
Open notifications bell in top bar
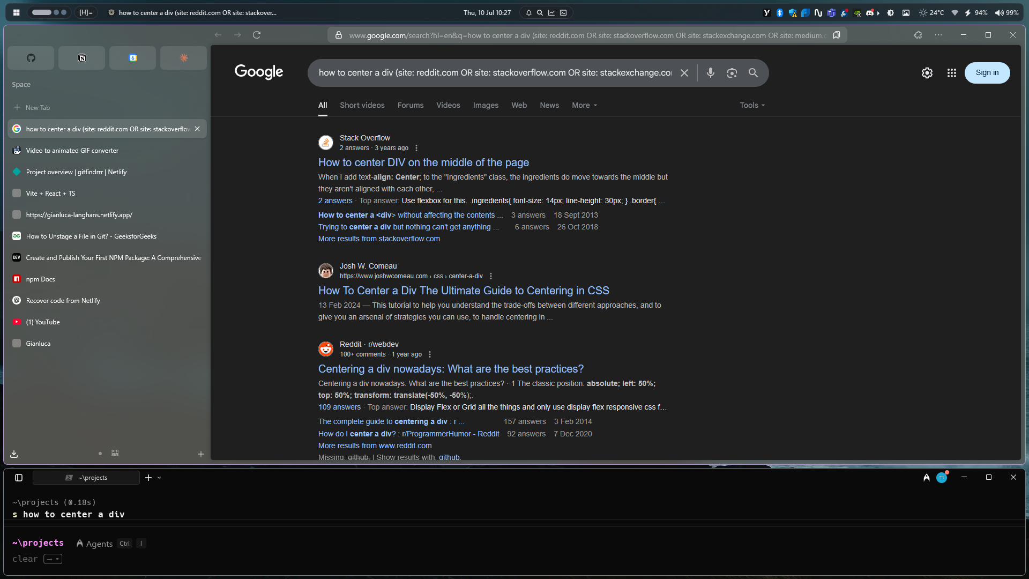point(529,13)
